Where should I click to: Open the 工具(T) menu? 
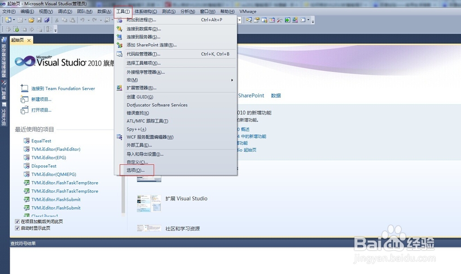(x=123, y=12)
